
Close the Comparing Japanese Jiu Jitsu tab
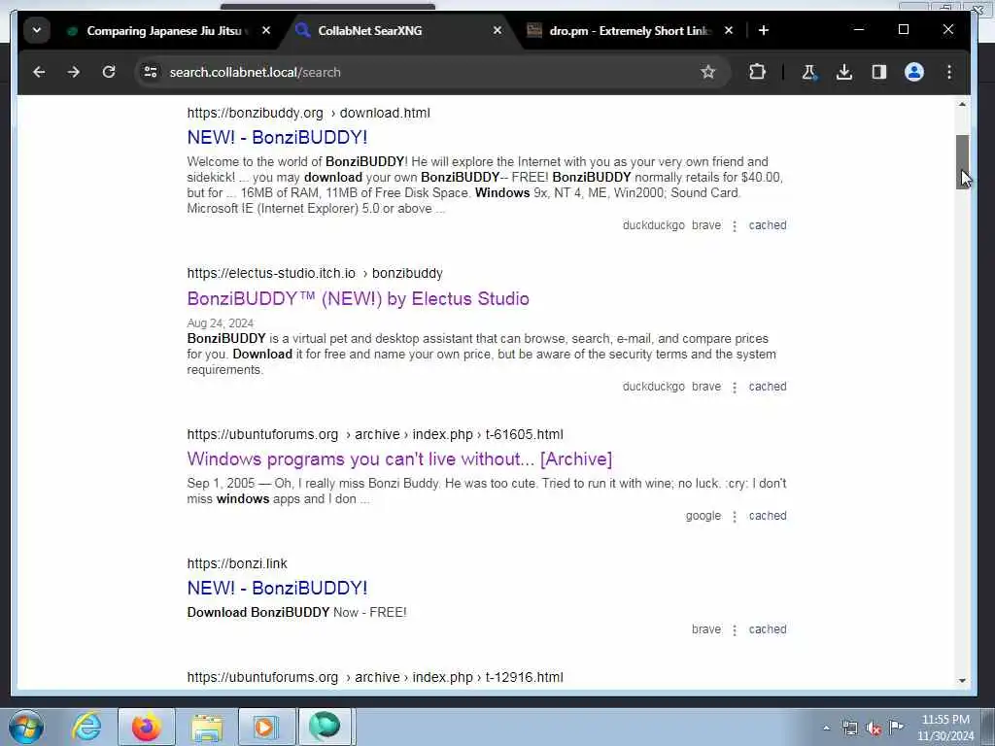point(266,30)
